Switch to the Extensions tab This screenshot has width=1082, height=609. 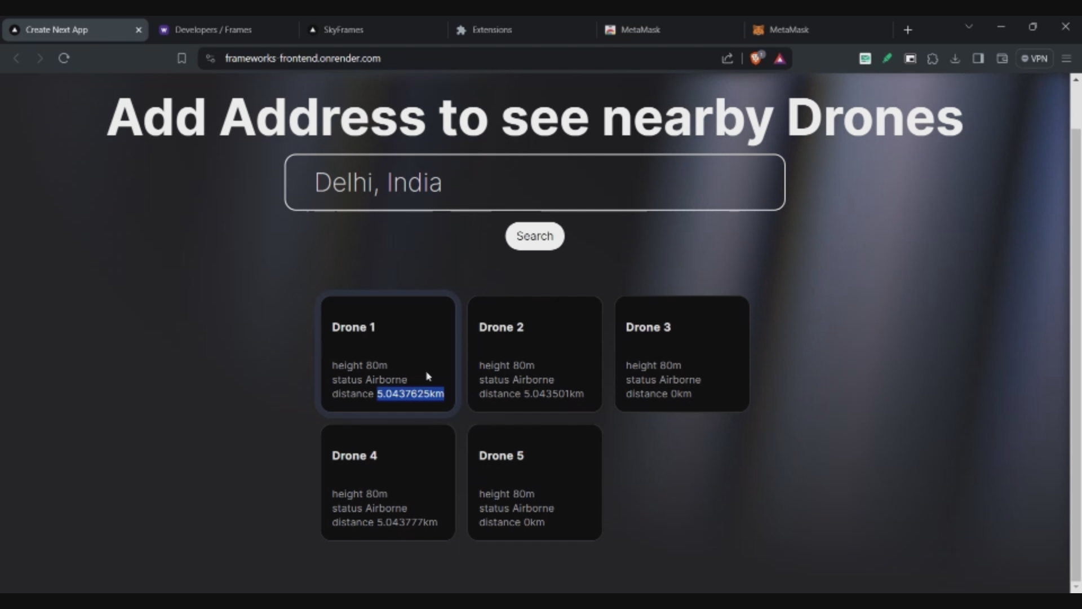[522, 30]
